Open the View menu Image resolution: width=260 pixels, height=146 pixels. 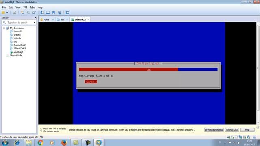18,7
